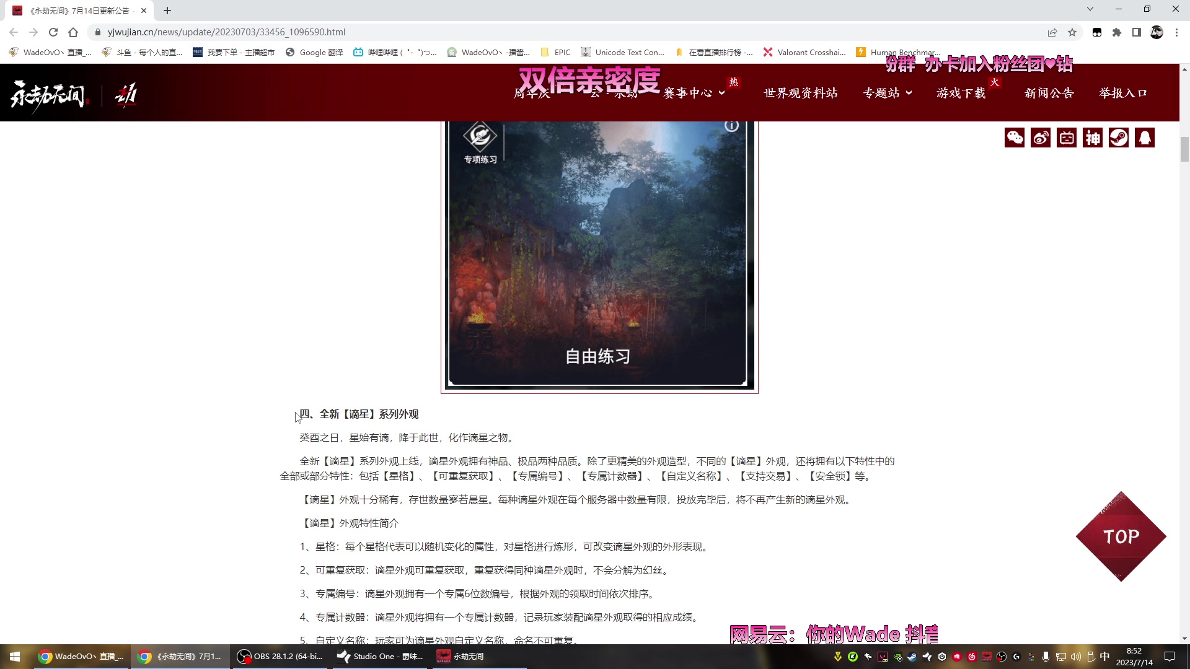
Task: Toggle the Chrome side panel
Action: (1137, 32)
